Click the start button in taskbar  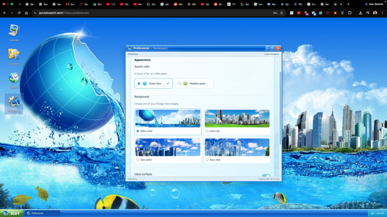(x=12, y=213)
